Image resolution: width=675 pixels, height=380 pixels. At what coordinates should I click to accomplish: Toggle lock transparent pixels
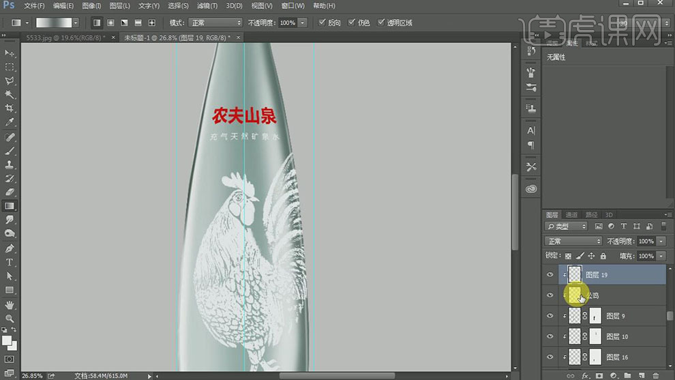tap(568, 256)
